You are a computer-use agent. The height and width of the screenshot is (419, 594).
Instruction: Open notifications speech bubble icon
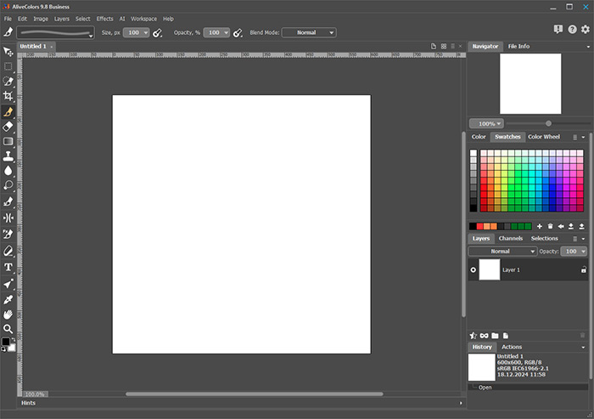pos(558,29)
